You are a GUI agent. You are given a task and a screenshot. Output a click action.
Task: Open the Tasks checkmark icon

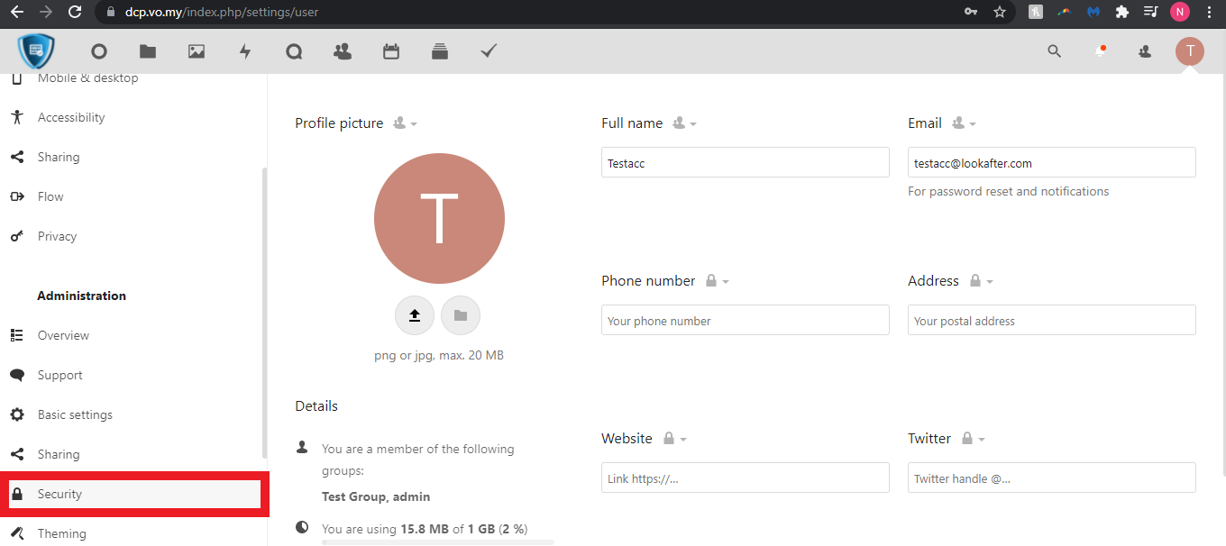(489, 51)
